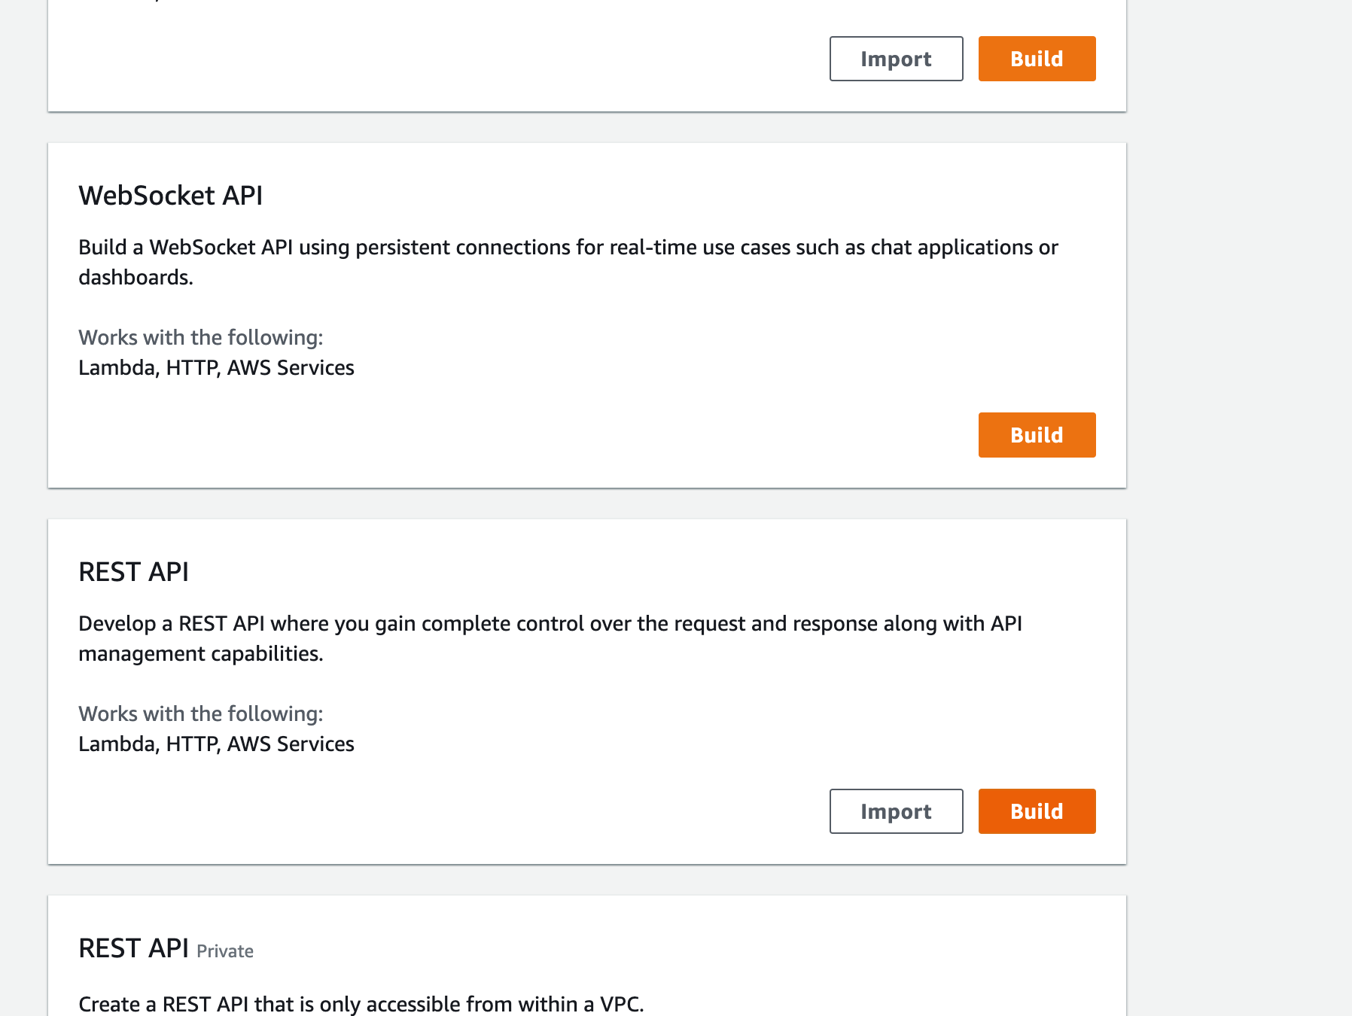Click Works with the following in REST card

(x=200, y=714)
